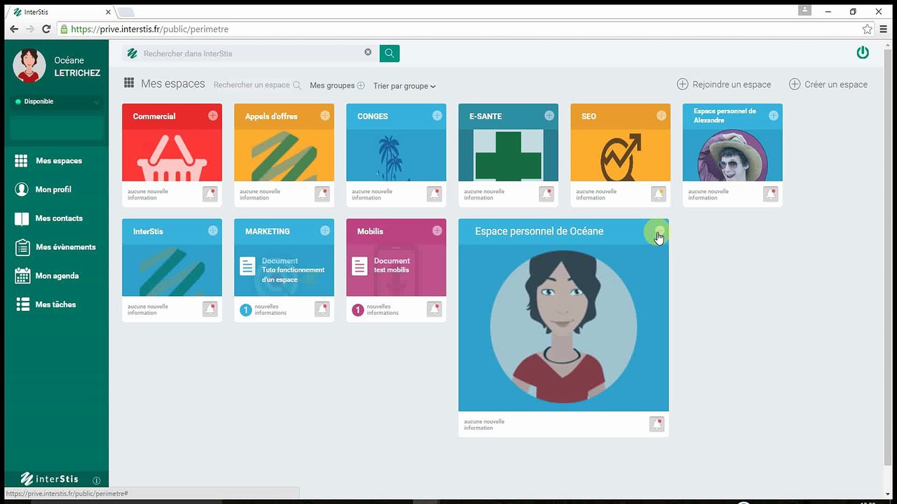The height and width of the screenshot is (504, 897).
Task: Clear the InterStis search field
Action: click(x=368, y=52)
